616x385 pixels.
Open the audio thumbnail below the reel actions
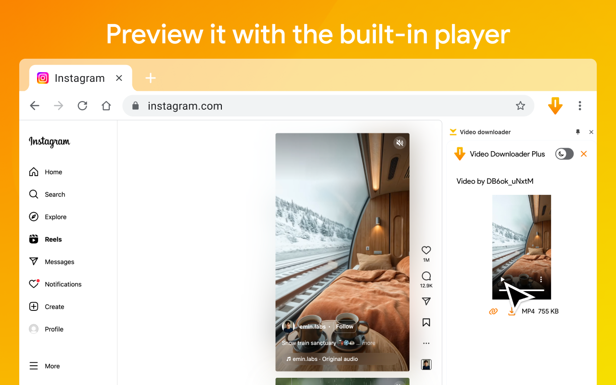click(x=426, y=365)
